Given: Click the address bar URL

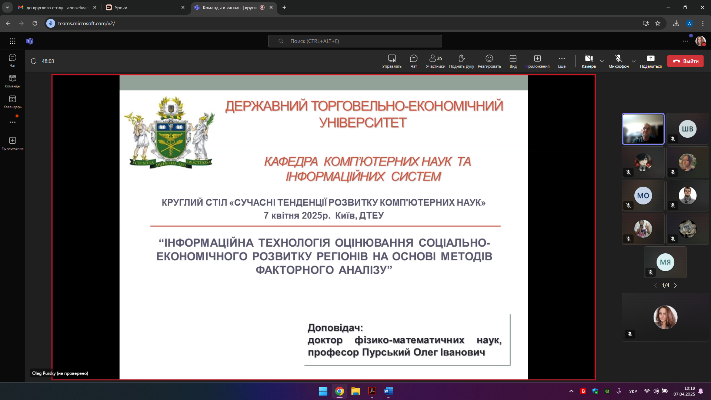Looking at the screenshot, I should coord(87,23).
